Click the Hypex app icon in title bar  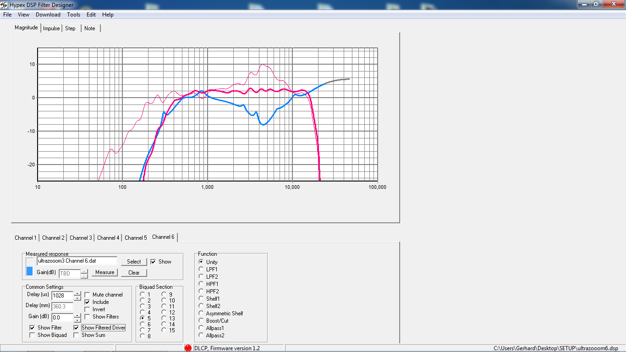tap(4, 5)
